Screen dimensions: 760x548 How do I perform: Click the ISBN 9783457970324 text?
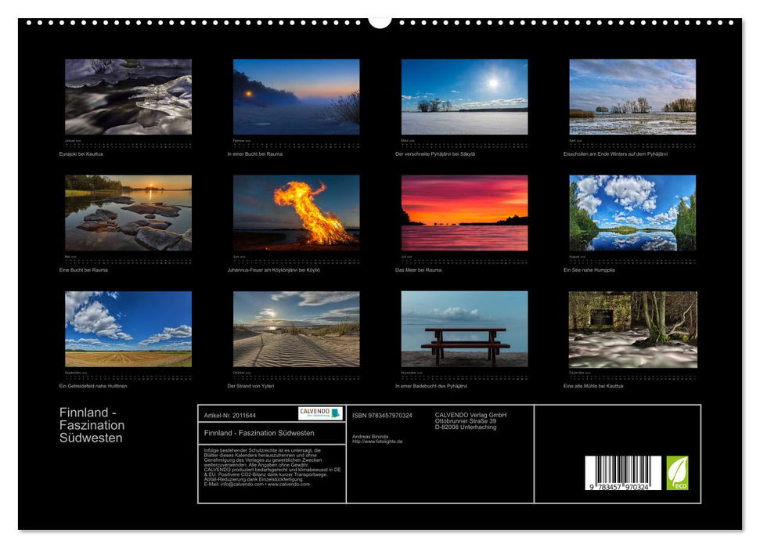coord(382,415)
